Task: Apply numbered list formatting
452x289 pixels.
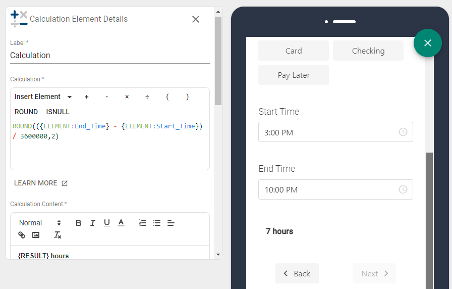Action: pyautogui.click(x=143, y=223)
